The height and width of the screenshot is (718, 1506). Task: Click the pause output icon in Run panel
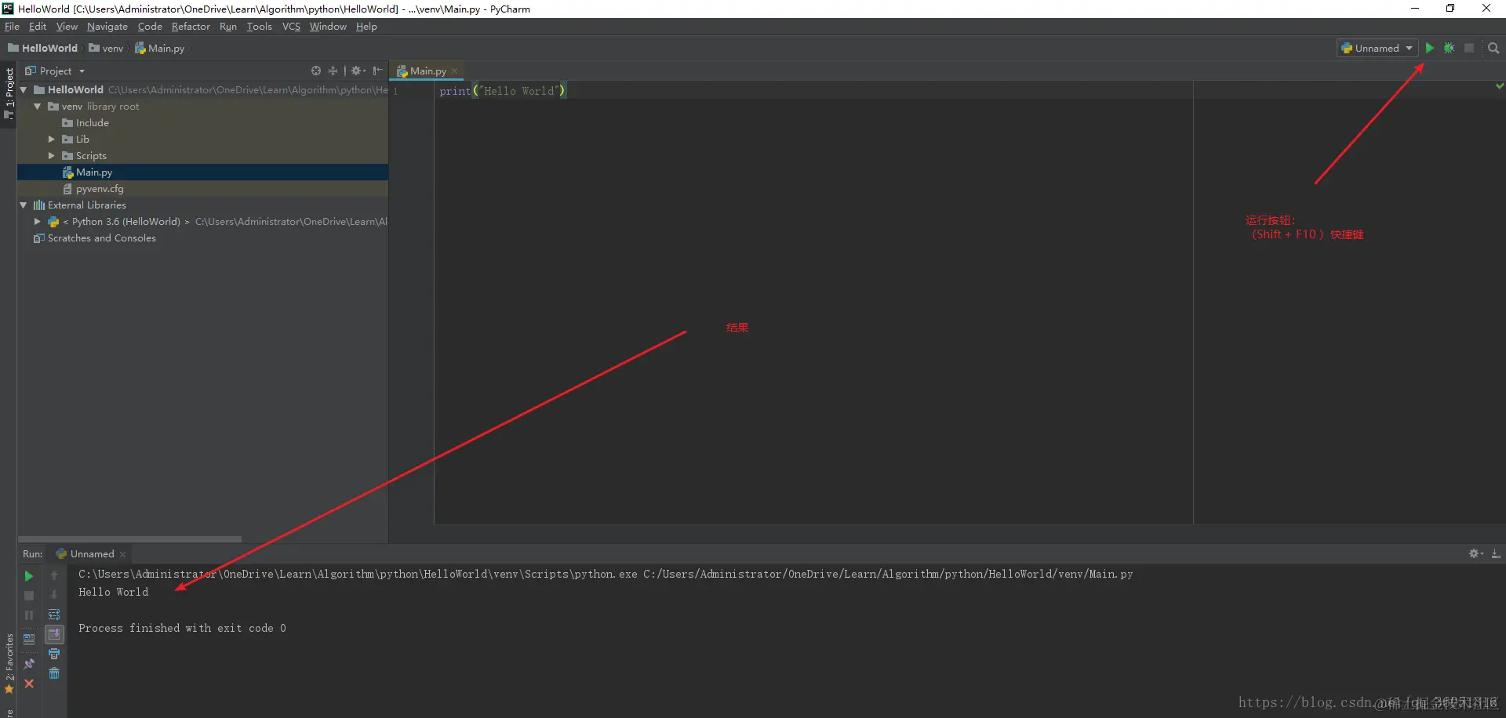point(29,615)
